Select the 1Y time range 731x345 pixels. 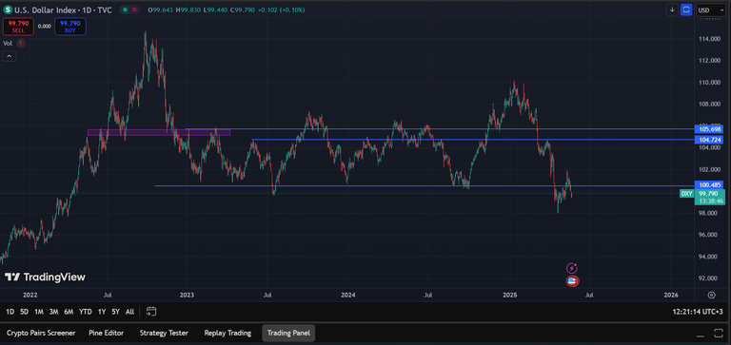coord(102,312)
